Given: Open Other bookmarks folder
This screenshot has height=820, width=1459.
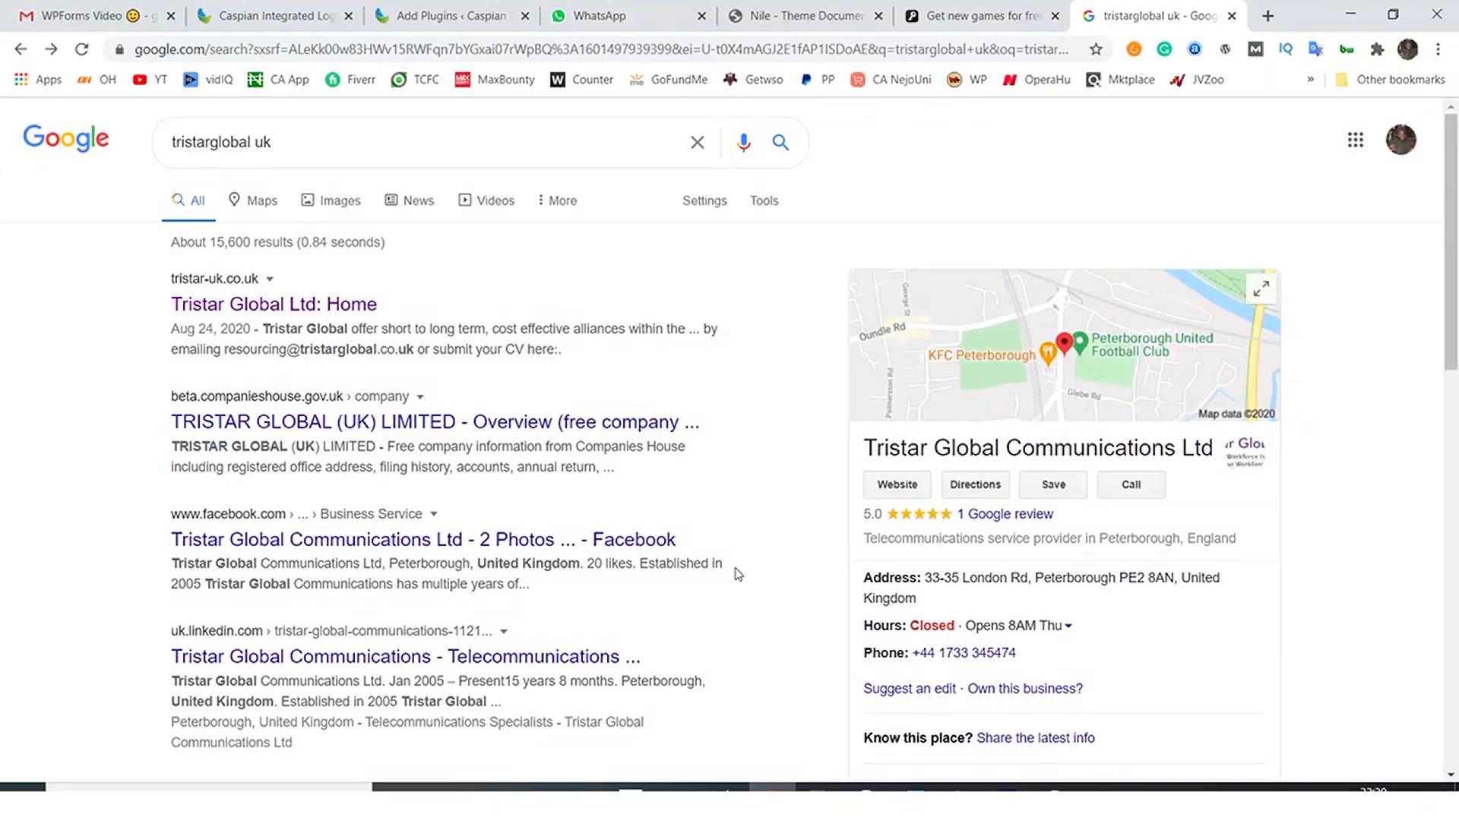Looking at the screenshot, I should (x=1390, y=80).
